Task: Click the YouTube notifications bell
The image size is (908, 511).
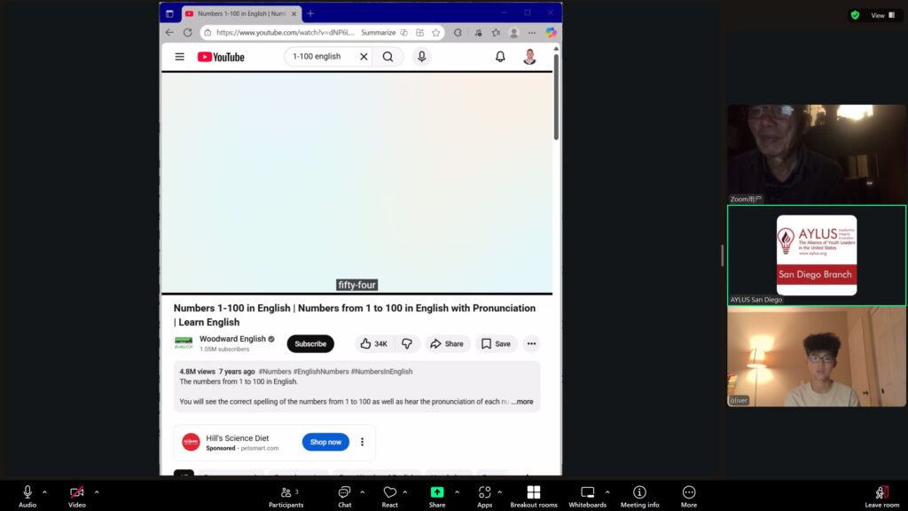Action: (500, 57)
